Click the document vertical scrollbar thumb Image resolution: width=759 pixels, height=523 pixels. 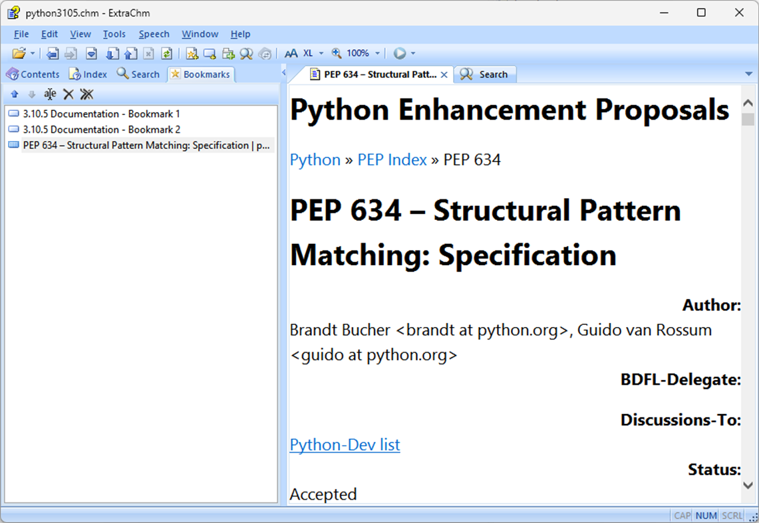coord(748,119)
